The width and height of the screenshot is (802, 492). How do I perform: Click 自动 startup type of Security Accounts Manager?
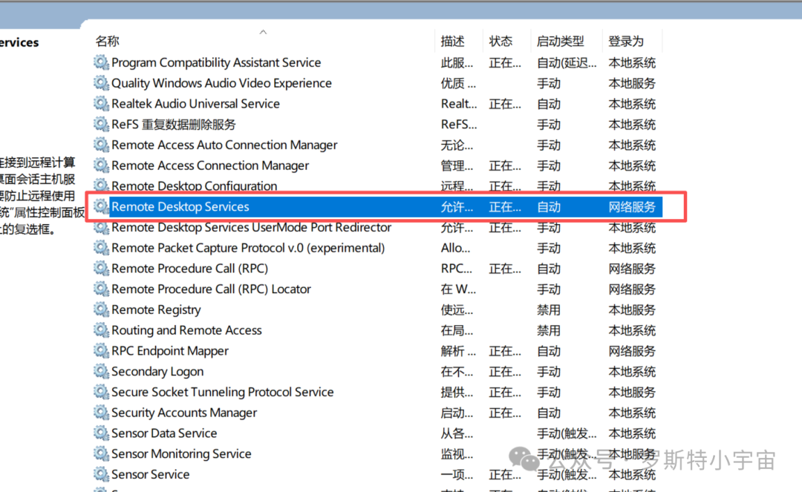[548, 413]
